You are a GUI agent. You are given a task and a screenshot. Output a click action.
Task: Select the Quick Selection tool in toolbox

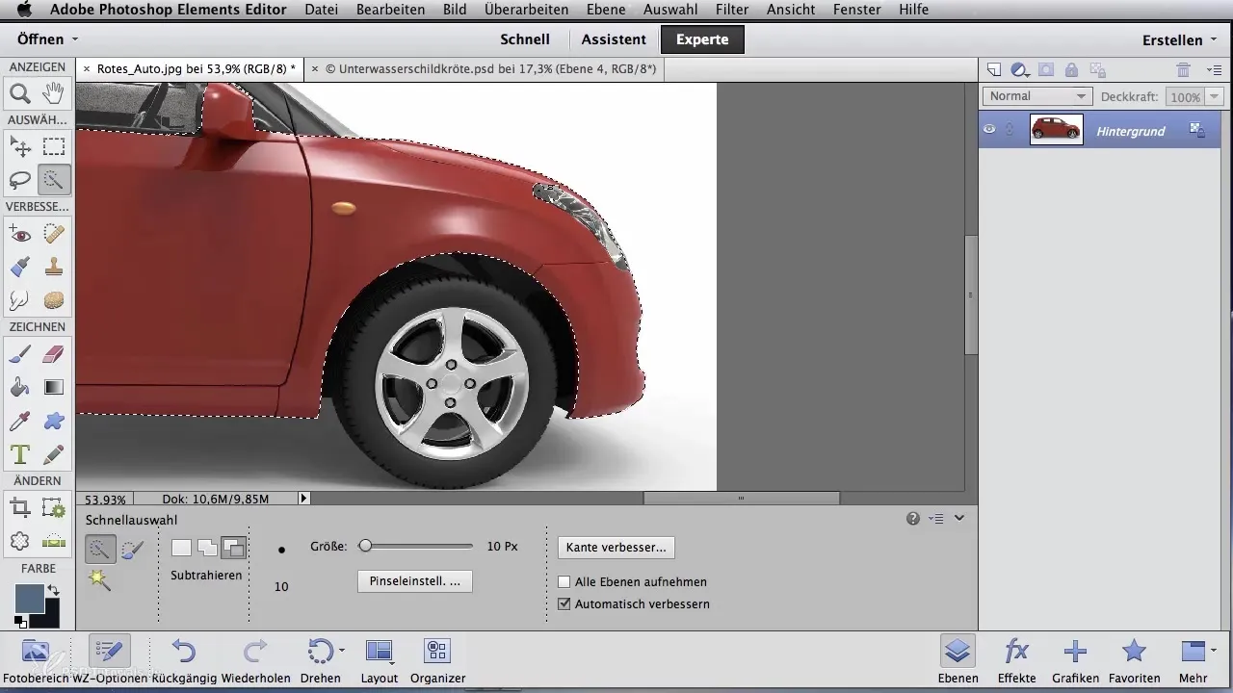click(x=54, y=179)
